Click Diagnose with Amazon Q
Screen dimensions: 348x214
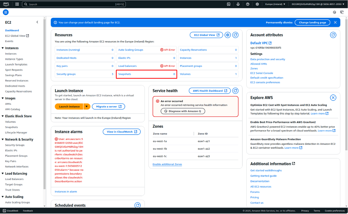(x=183, y=111)
